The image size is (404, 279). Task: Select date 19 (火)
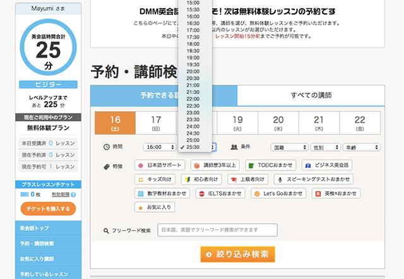237,123
